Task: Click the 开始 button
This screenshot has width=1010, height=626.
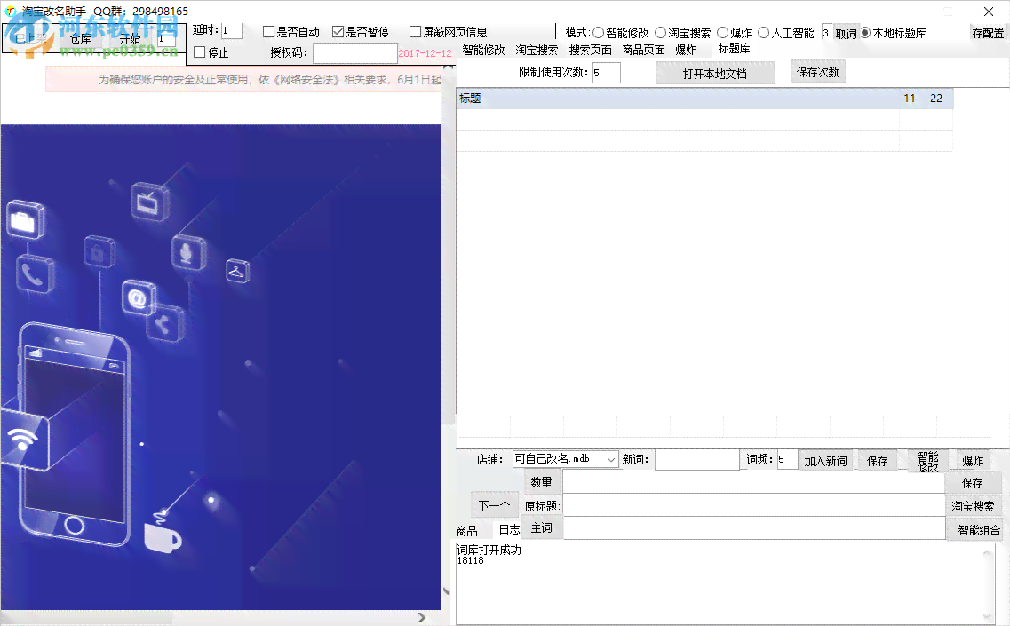Action: (x=130, y=39)
